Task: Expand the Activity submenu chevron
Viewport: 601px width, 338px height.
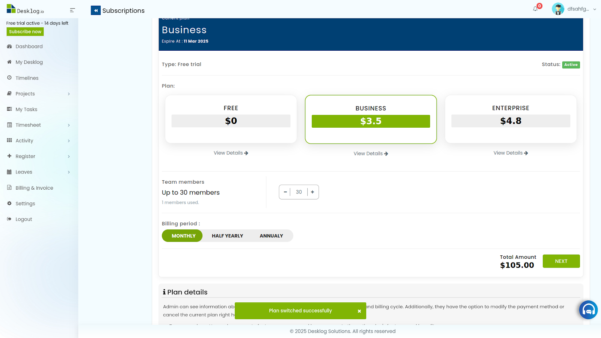Action: point(69,141)
